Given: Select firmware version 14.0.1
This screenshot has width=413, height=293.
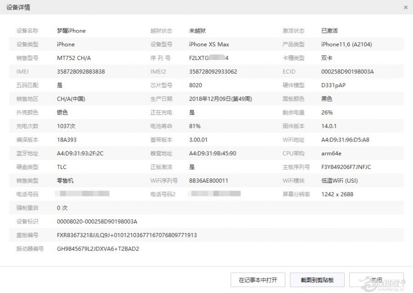Looking at the screenshot, I should click(329, 126).
